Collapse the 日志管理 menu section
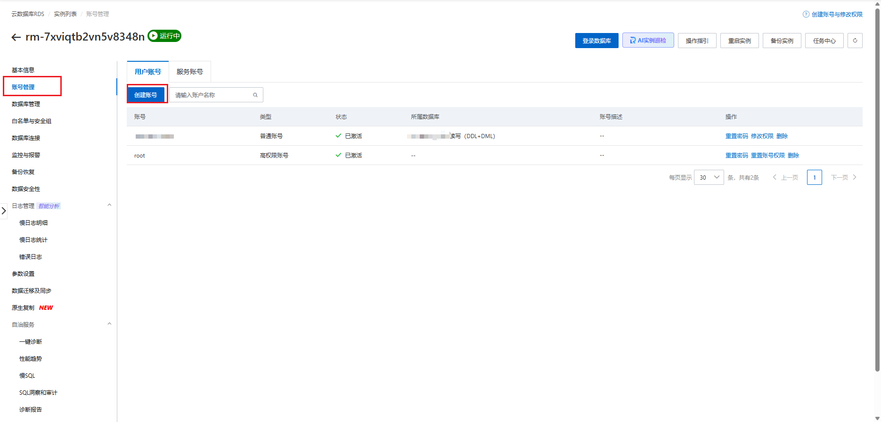The height and width of the screenshot is (422, 881). point(109,205)
